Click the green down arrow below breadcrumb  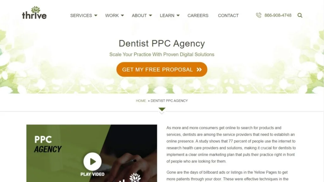pos(162,109)
